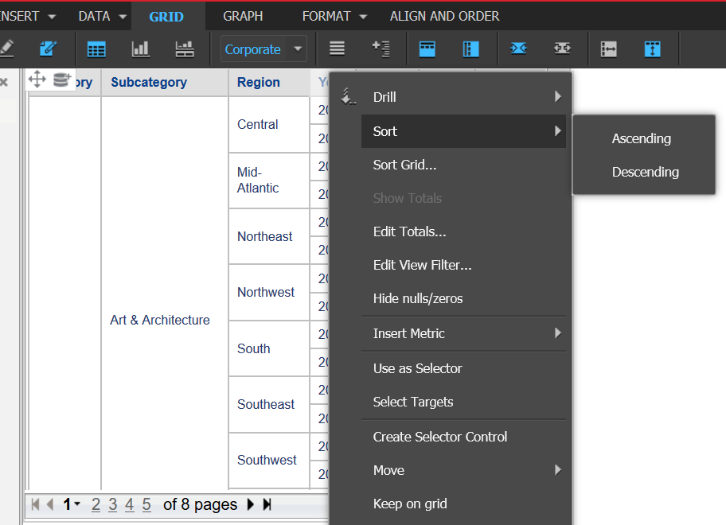Viewport: 726px width, 525px height.
Task: Click the dataset add icon on grid
Action: [61, 80]
